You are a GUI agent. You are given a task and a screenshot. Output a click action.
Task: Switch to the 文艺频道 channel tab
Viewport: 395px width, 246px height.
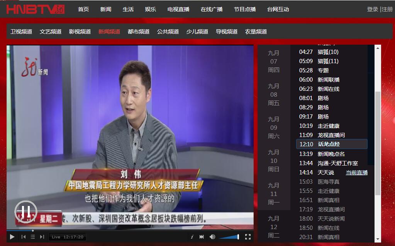coord(51,32)
